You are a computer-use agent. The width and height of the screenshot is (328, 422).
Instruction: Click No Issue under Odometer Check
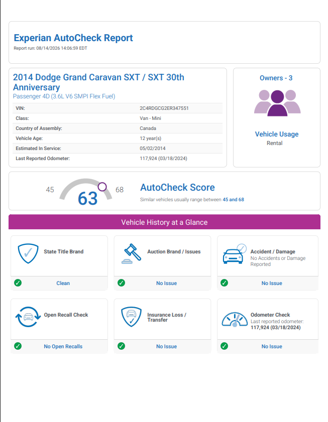pos(272,346)
